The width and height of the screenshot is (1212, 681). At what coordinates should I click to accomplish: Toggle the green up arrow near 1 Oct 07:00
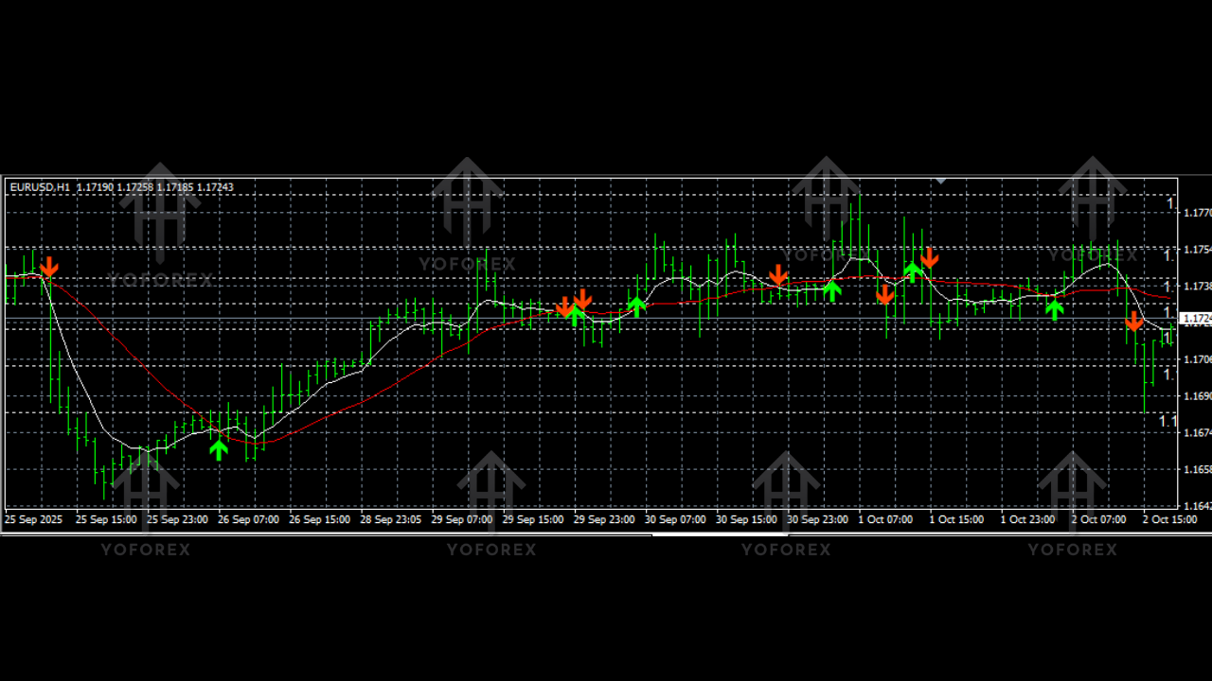[x=913, y=273]
